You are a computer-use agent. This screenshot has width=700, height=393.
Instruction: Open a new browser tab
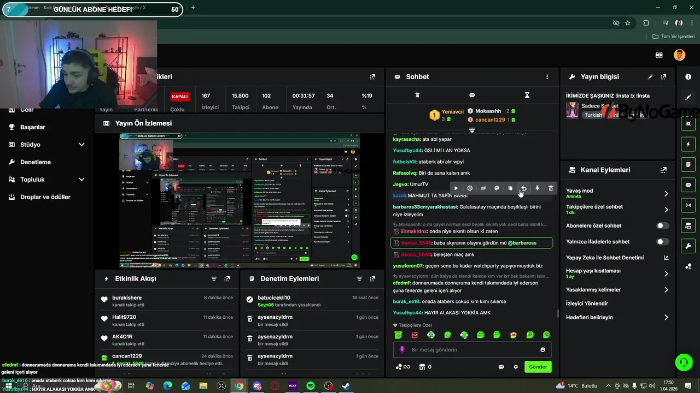click(192, 8)
